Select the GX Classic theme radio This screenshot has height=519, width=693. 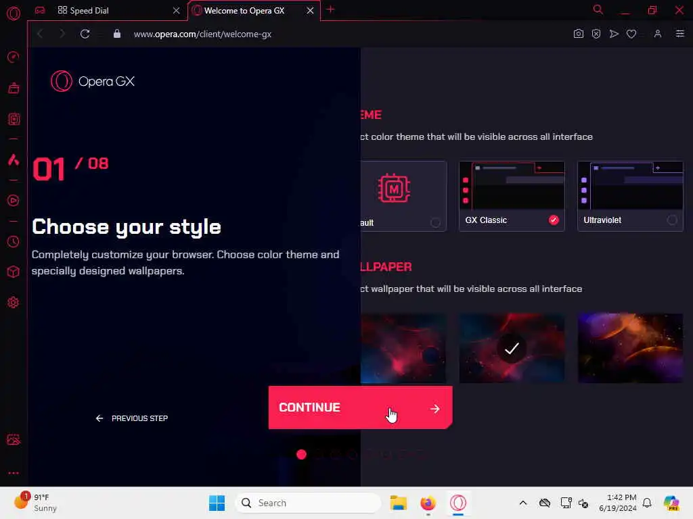tap(554, 220)
